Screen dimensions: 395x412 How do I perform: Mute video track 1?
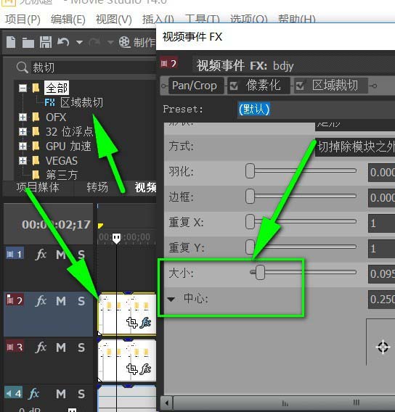point(61,255)
